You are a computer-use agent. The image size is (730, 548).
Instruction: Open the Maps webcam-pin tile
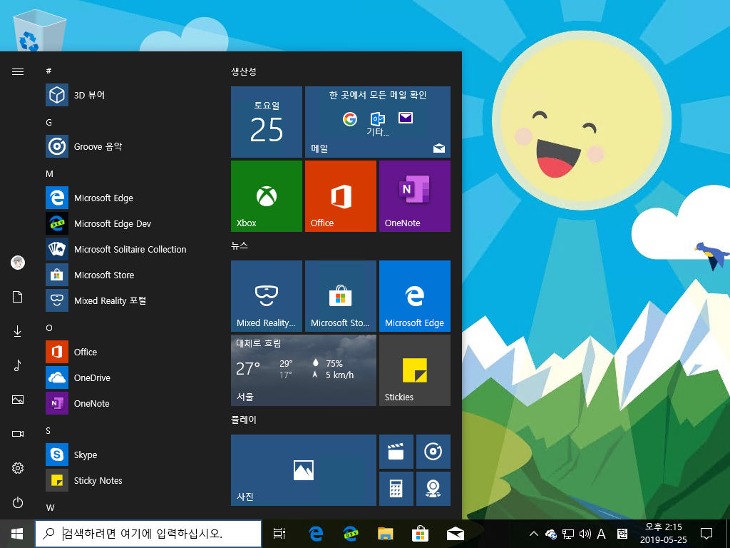click(433, 489)
